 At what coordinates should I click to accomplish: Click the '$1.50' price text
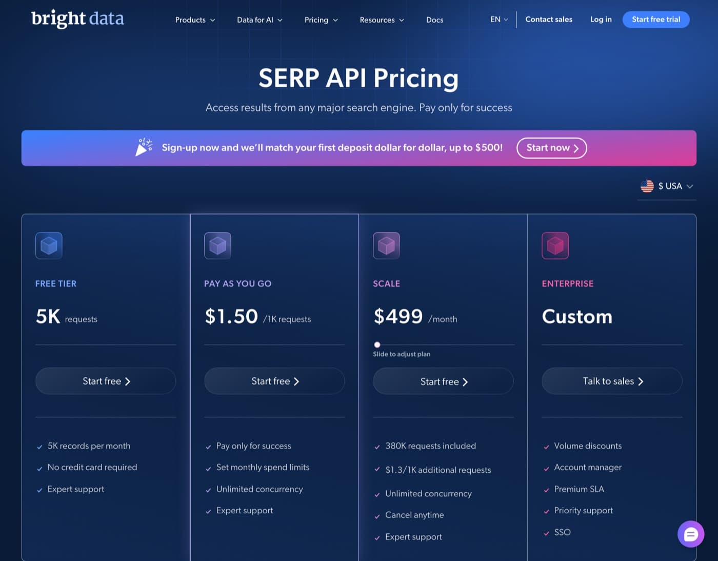click(231, 316)
